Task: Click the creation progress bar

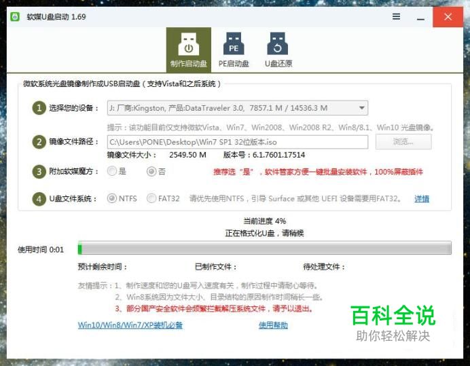Action: 265,248
